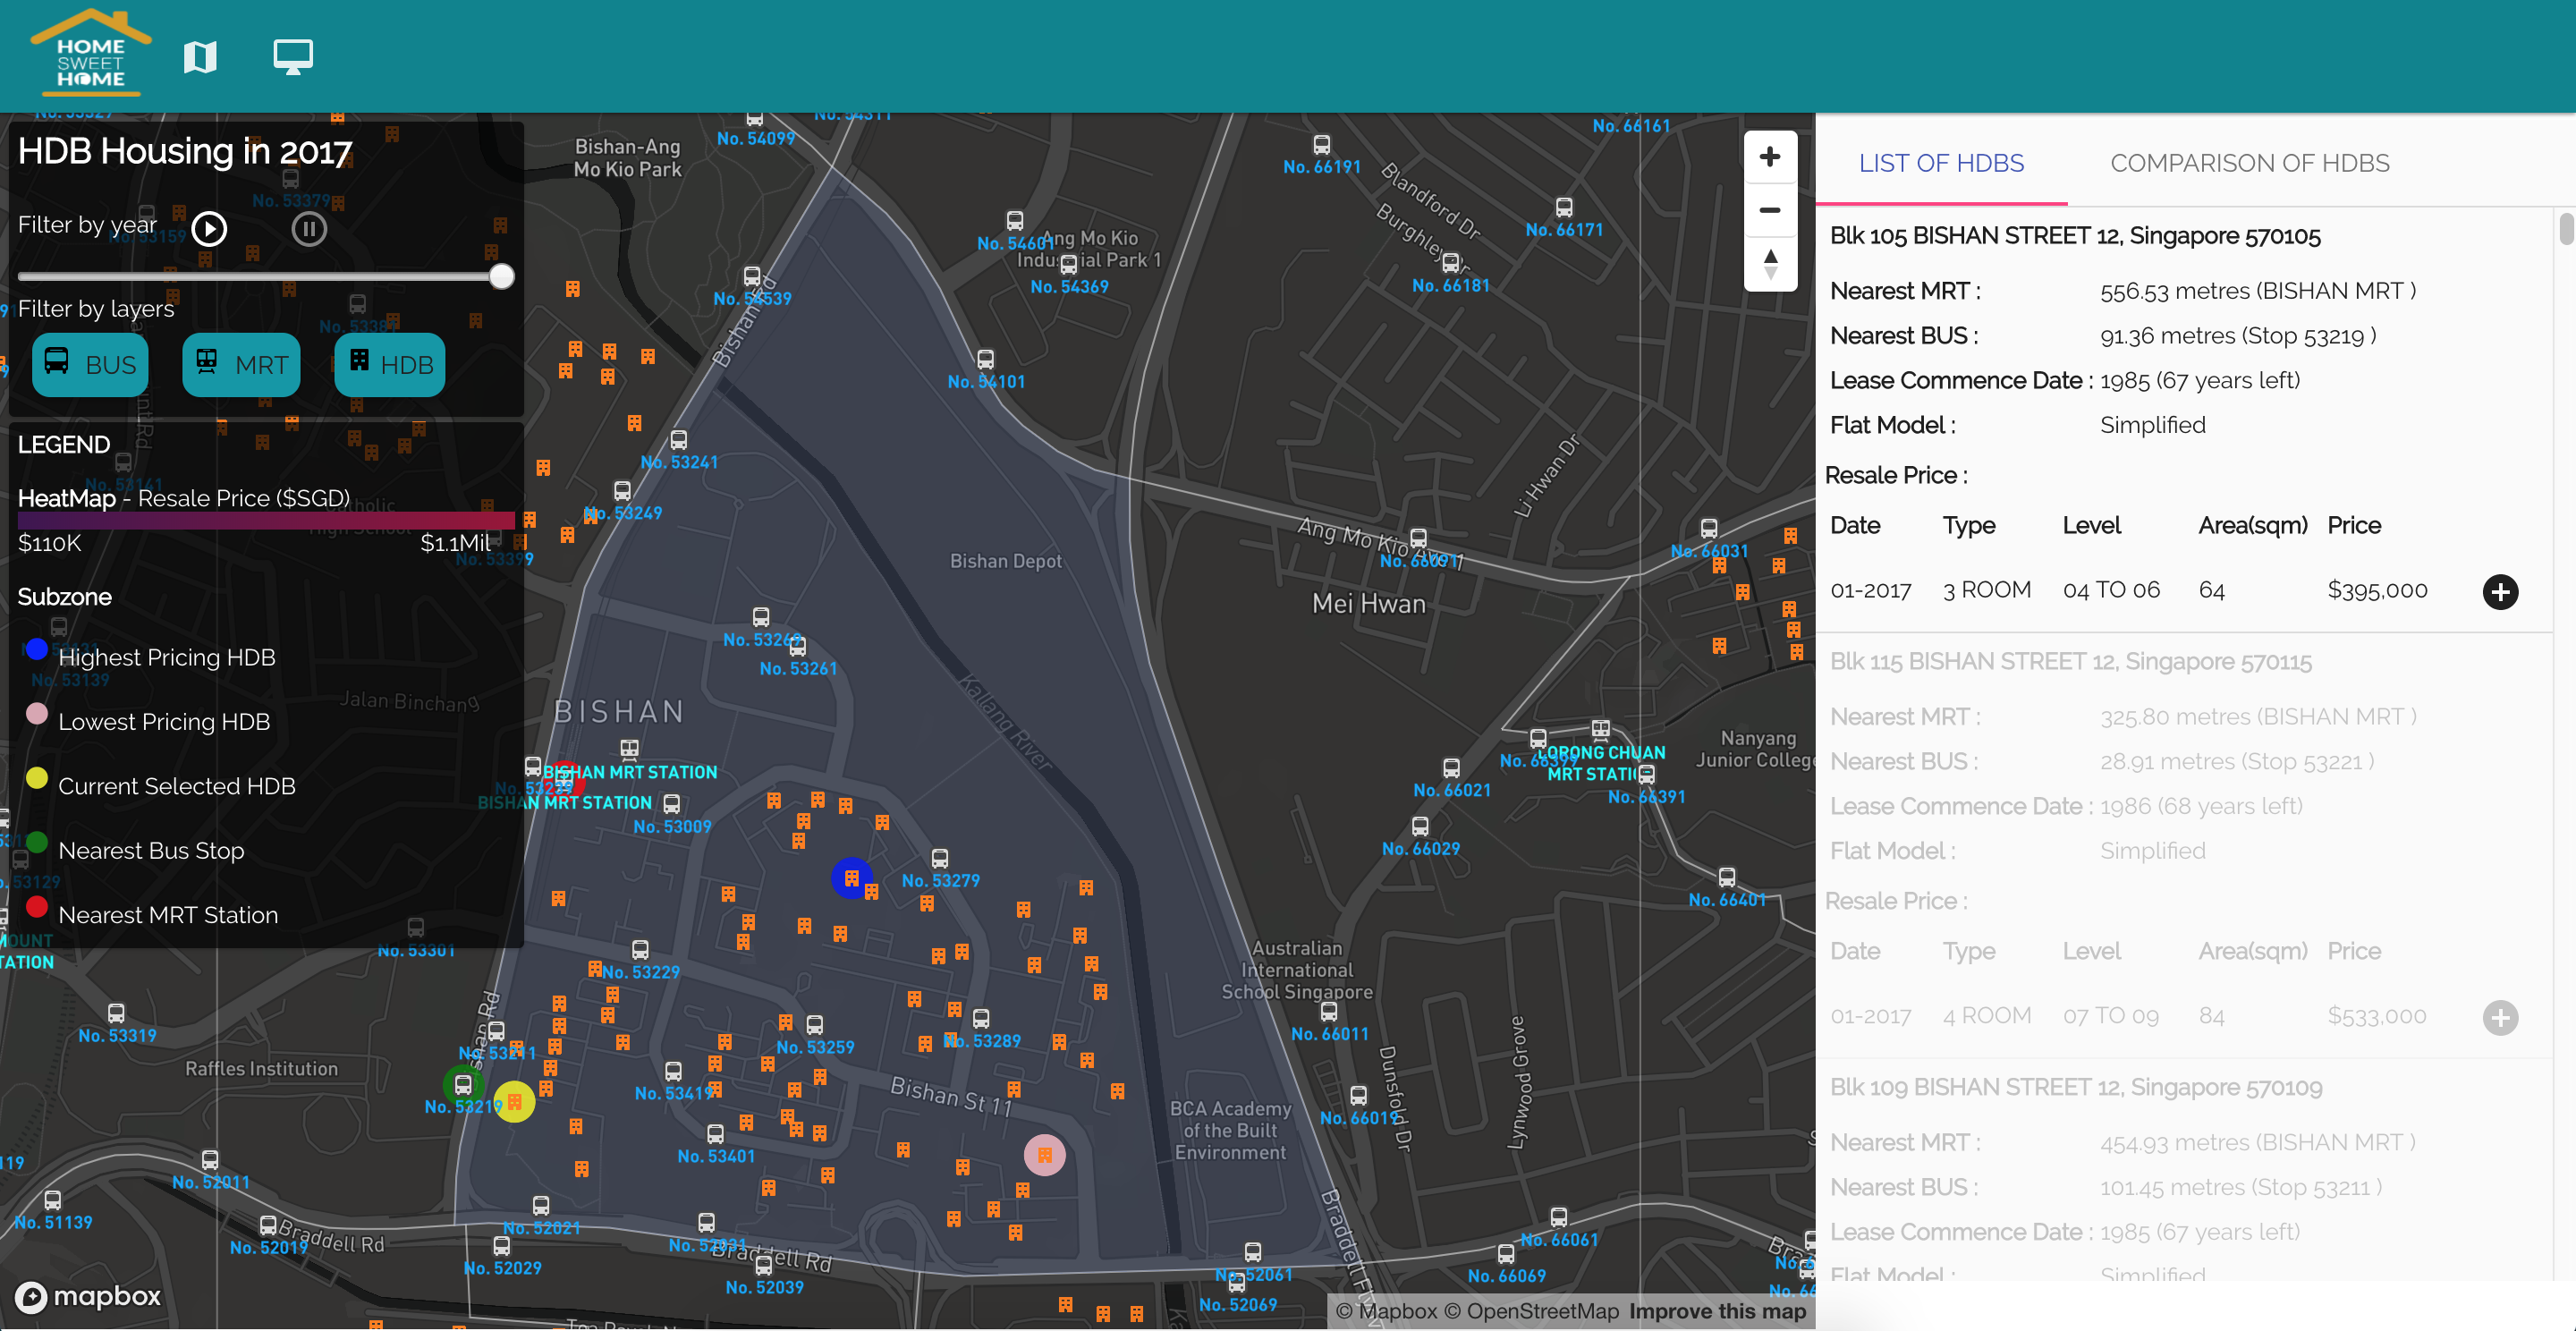Open the map view icon in header
Image resolution: width=2576 pixels, height=1331 pixels.
coord(200,57)
